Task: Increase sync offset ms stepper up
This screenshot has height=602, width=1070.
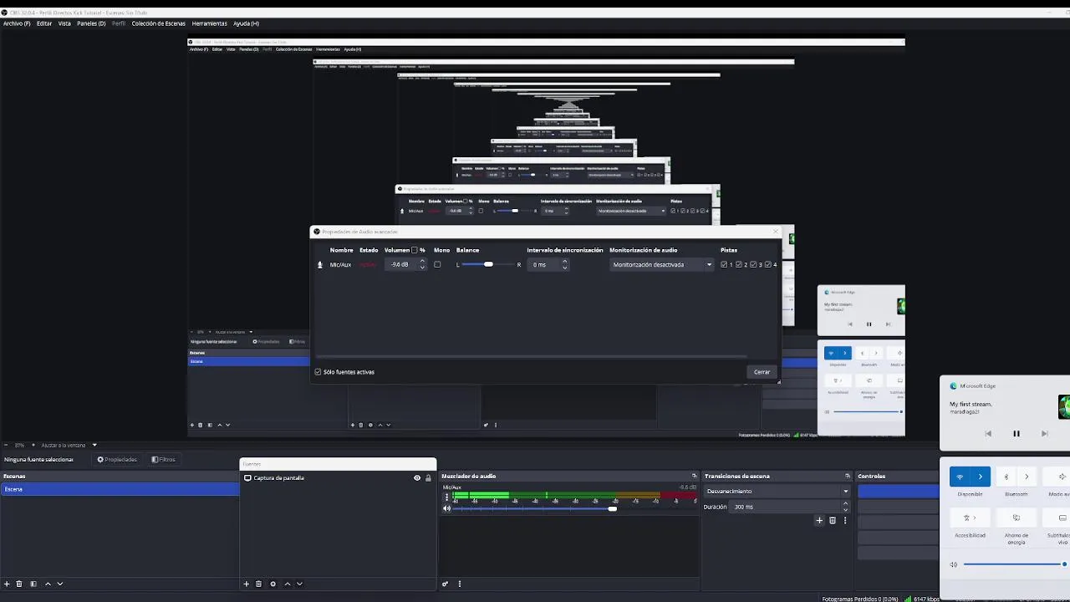Action: click(x=564, y=261)
